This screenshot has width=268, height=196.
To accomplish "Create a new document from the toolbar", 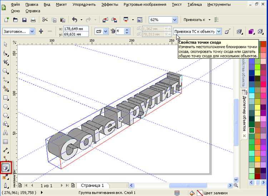I will coord(6,20).
